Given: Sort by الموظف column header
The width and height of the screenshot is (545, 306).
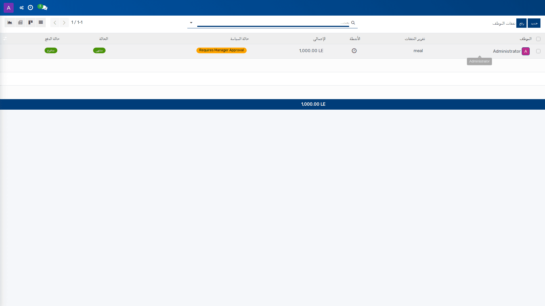Looking at the screenshot, I should click(525, 39).
